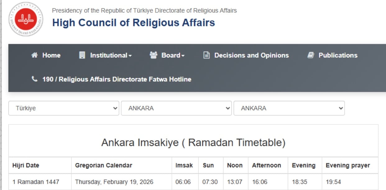This screenshot has height=190, width=386.
Task: Click the phone icon for the Fatwa Hotline
Action: [35, 79]
